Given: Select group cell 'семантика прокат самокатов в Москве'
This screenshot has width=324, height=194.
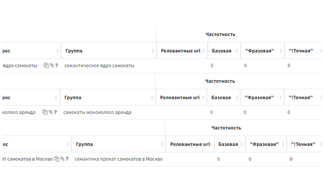Looking at the screenshot, I should pyautogui.click(x=119, y=159).
